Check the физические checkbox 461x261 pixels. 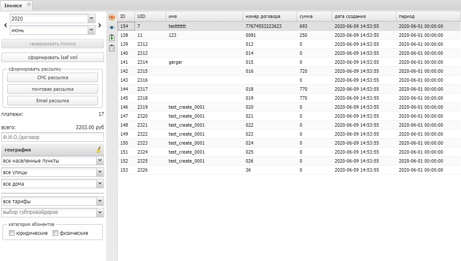(x=55, y=233)
